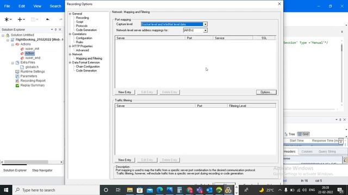
Task: Open Mail app from taskbar
Action: coord(150,190)
